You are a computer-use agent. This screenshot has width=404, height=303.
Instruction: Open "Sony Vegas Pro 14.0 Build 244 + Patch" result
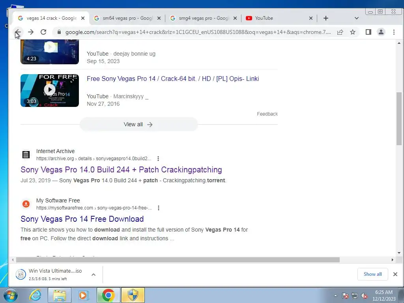tap(122, 170)
